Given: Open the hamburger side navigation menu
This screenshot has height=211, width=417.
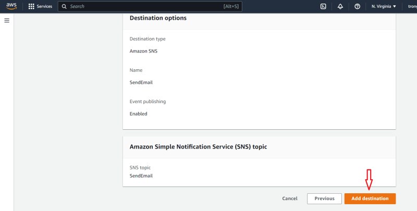Looking at the screenshot, I should point(7,20).
